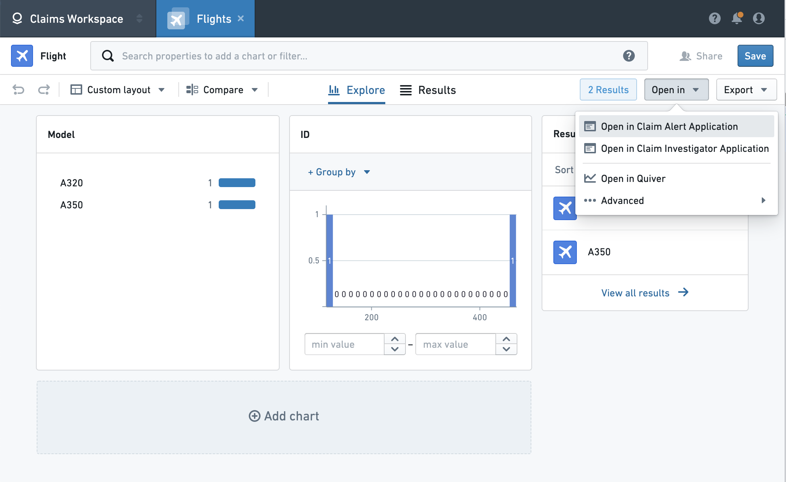Click the magnifier search icon

(108, 56)
